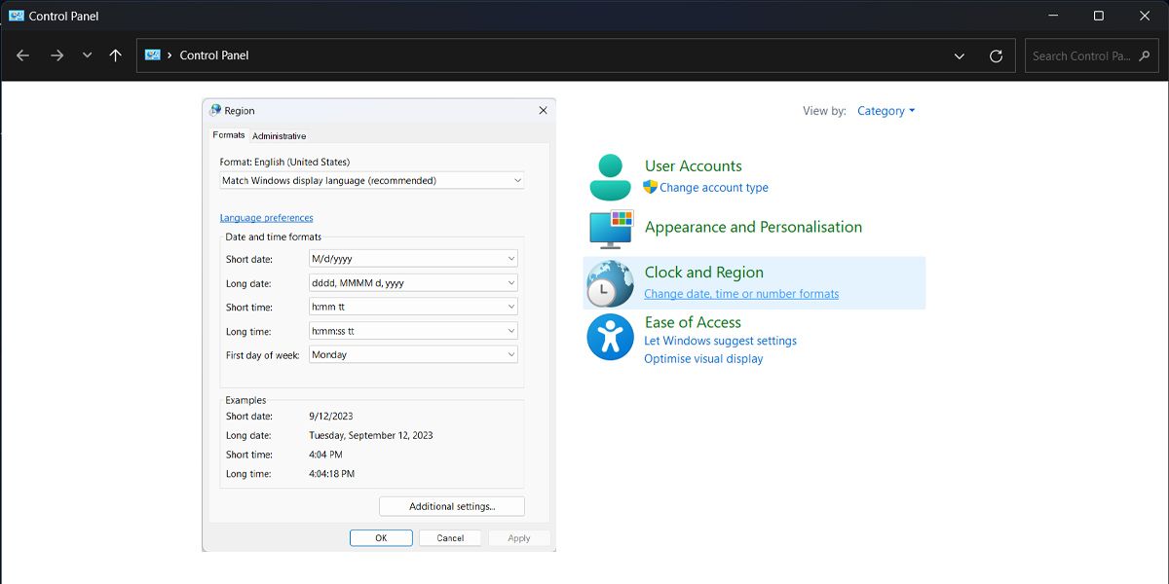Screen dimensions: 1169x584
Task: Open the Short date format dropdown
Action: [x=414, y=259]
